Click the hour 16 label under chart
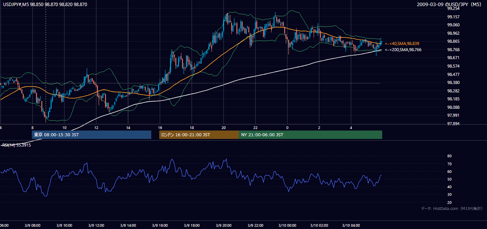 tap(160, 127)
